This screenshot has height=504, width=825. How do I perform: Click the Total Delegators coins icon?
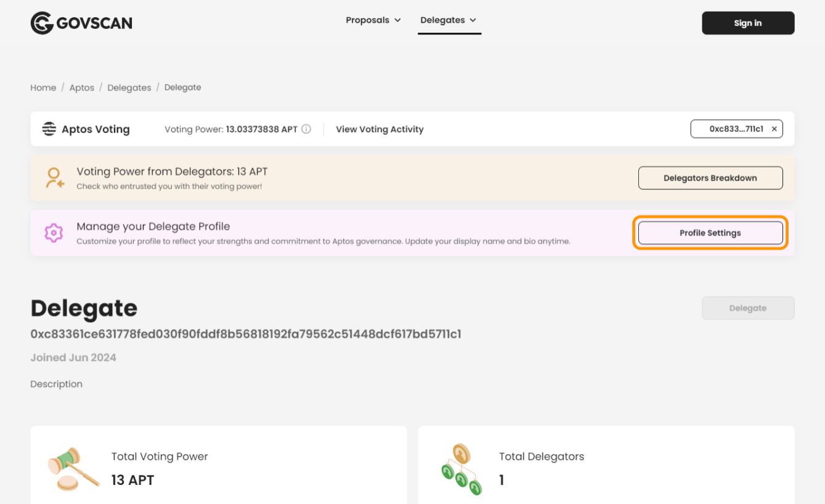point(461,469)
